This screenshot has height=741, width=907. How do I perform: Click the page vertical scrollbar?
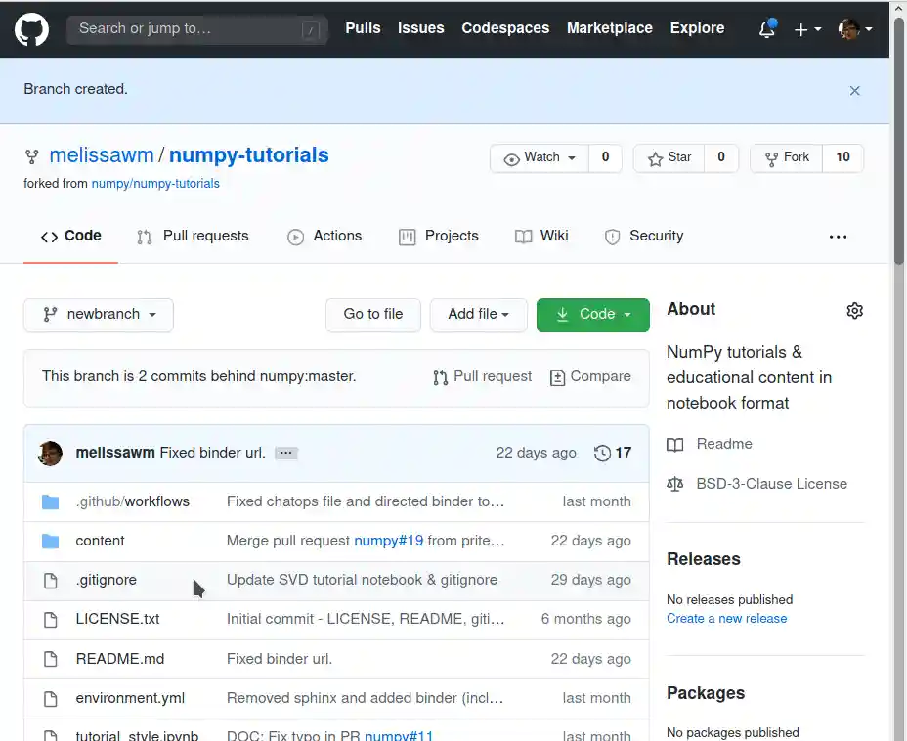coord(898,391)
